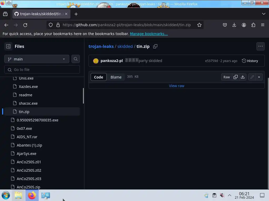Save to Pocket icon
This screenshot has width=269, height=201.
[x=225, y=25]
